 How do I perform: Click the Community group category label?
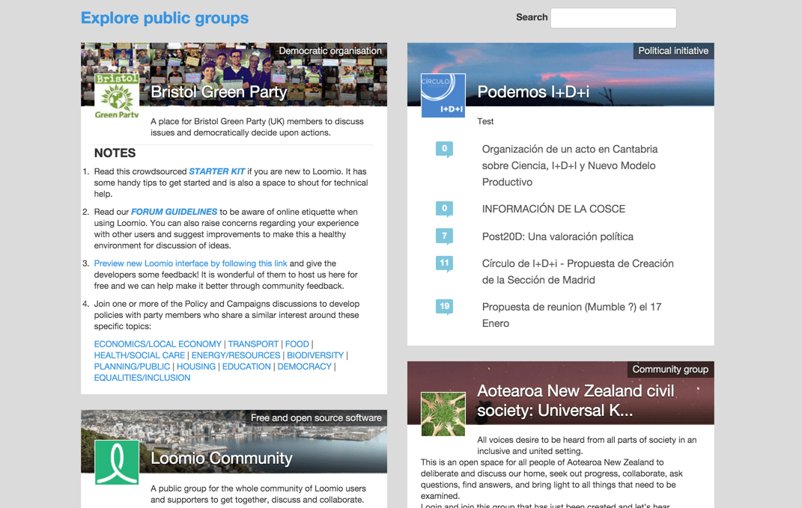670,370
